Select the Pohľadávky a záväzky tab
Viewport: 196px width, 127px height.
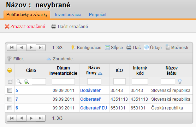pyautogui.click(x=27, y=15)
